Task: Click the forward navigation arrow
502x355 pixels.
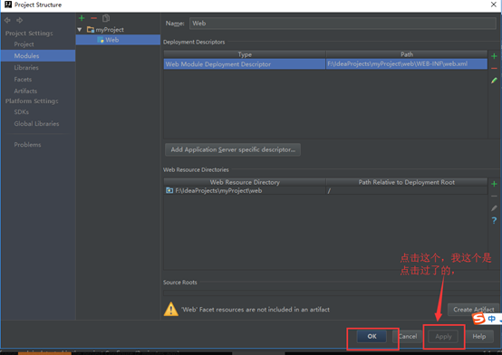Action: (x=20, y=21)
